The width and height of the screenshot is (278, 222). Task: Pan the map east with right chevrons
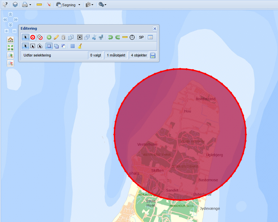pos(16,20)
